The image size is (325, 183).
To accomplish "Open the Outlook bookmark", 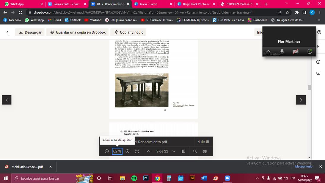I will (73, 20).
